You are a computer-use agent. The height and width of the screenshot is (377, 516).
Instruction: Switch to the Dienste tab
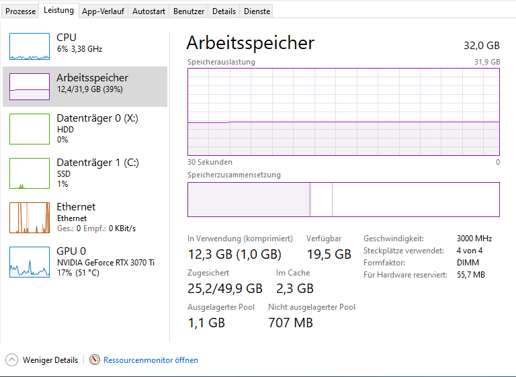click(x=257, y=11)
